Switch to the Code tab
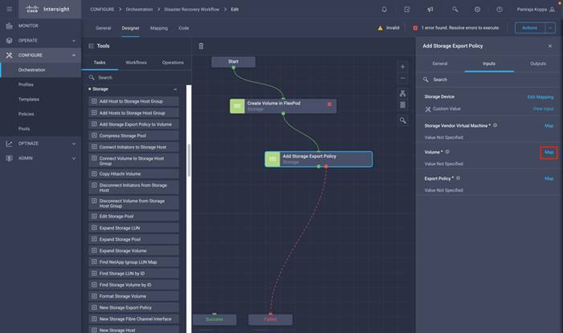This screenshot has width=563, height=333. [x=183, y=28]
